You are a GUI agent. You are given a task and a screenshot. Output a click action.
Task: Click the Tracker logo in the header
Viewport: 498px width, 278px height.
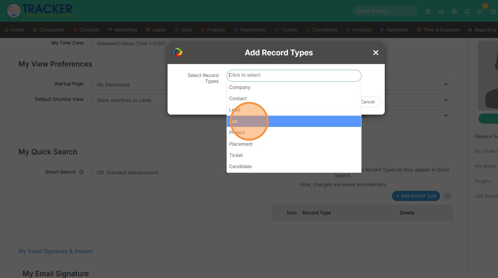click(x=40, y=11)
